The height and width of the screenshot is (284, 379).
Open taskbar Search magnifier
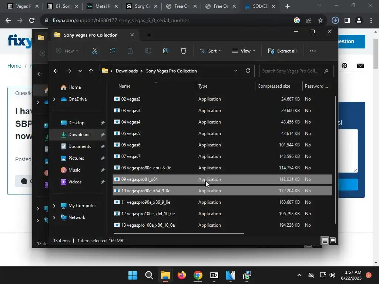[149, 275]
